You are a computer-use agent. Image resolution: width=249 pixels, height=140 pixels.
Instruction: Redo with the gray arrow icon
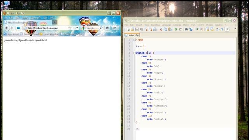pyautogui.click(x=180, y=29)
